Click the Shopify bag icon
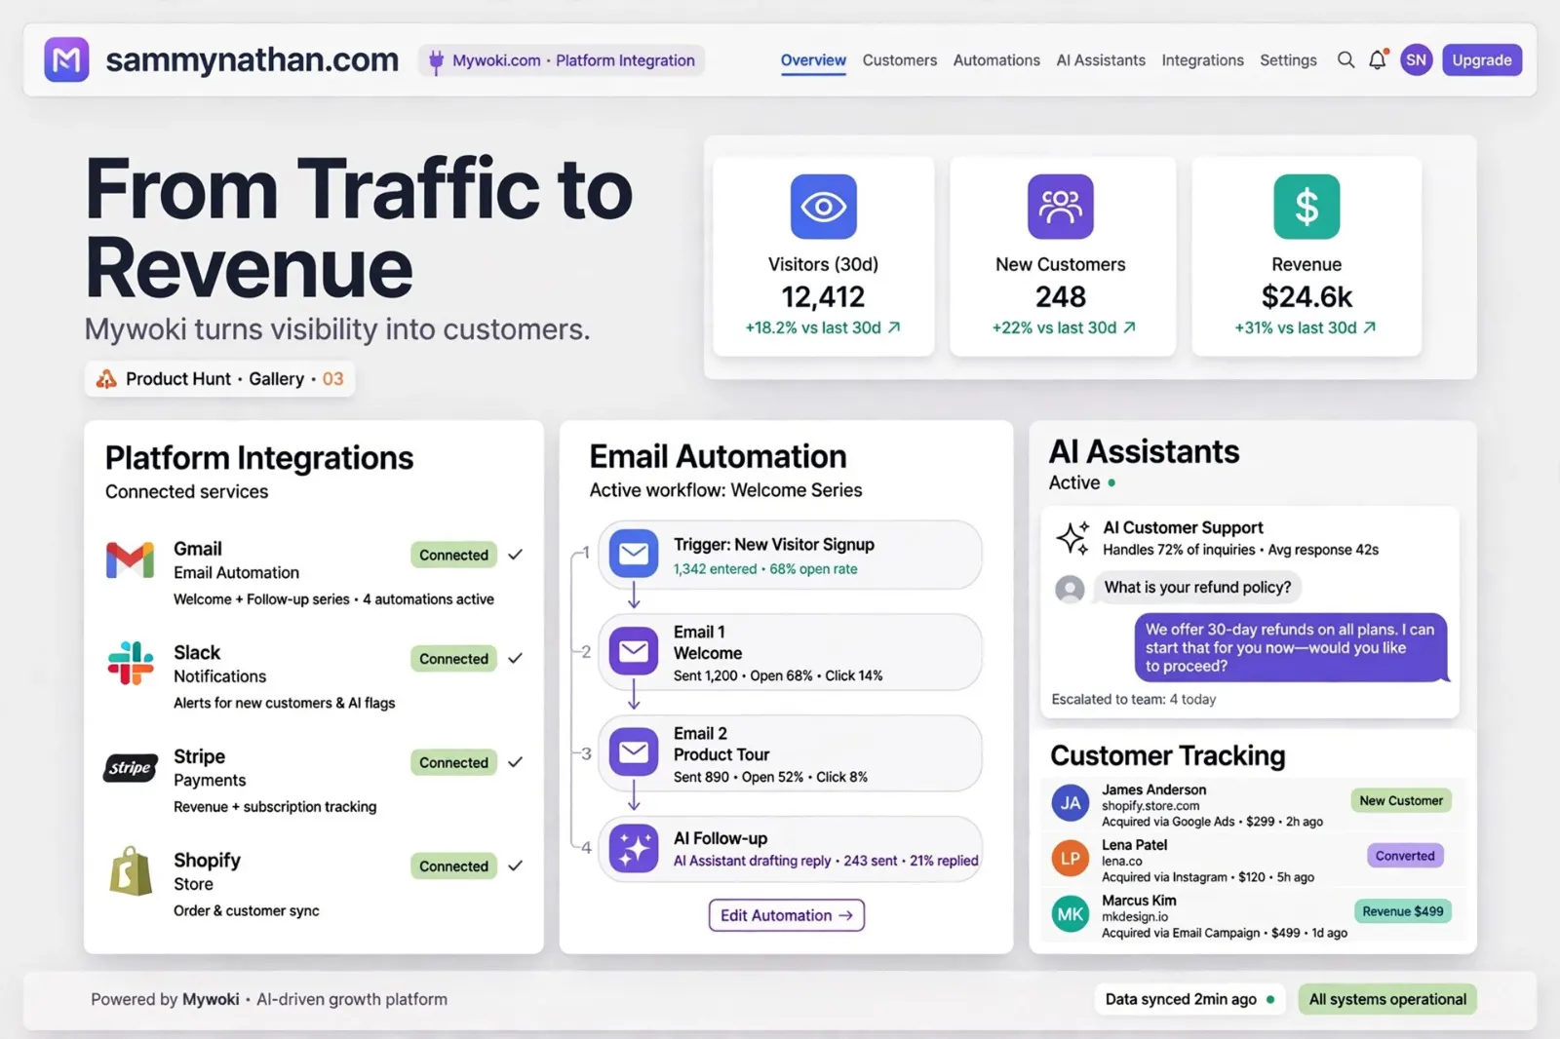Viewport: 1560px width, 1039px height. (x=131, y=870)
